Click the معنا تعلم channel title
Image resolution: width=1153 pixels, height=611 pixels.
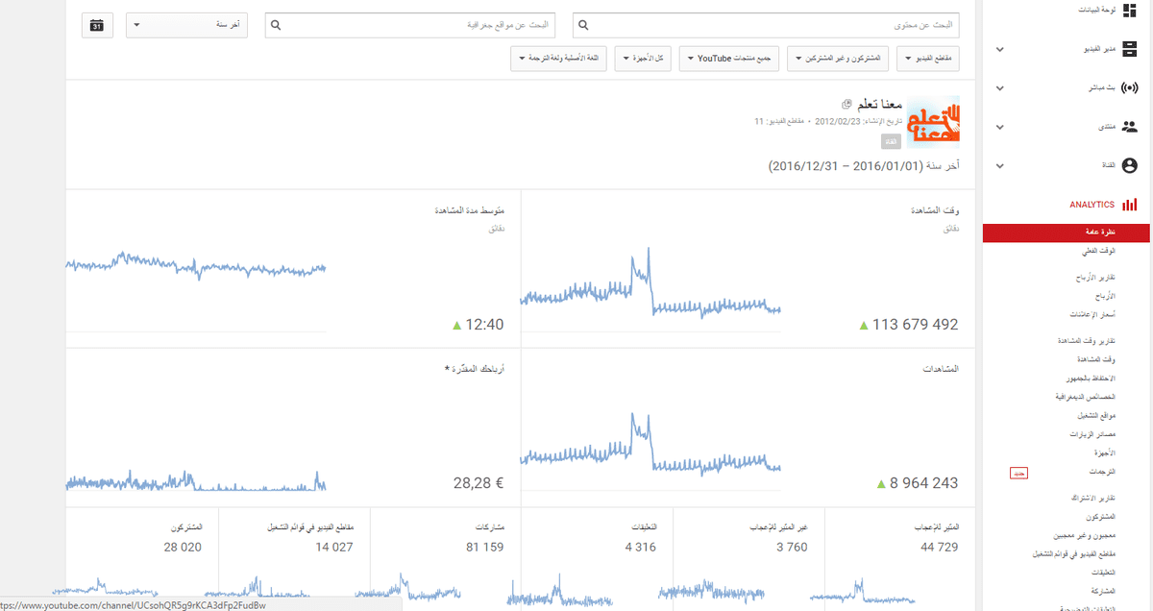tap(878, 104)
